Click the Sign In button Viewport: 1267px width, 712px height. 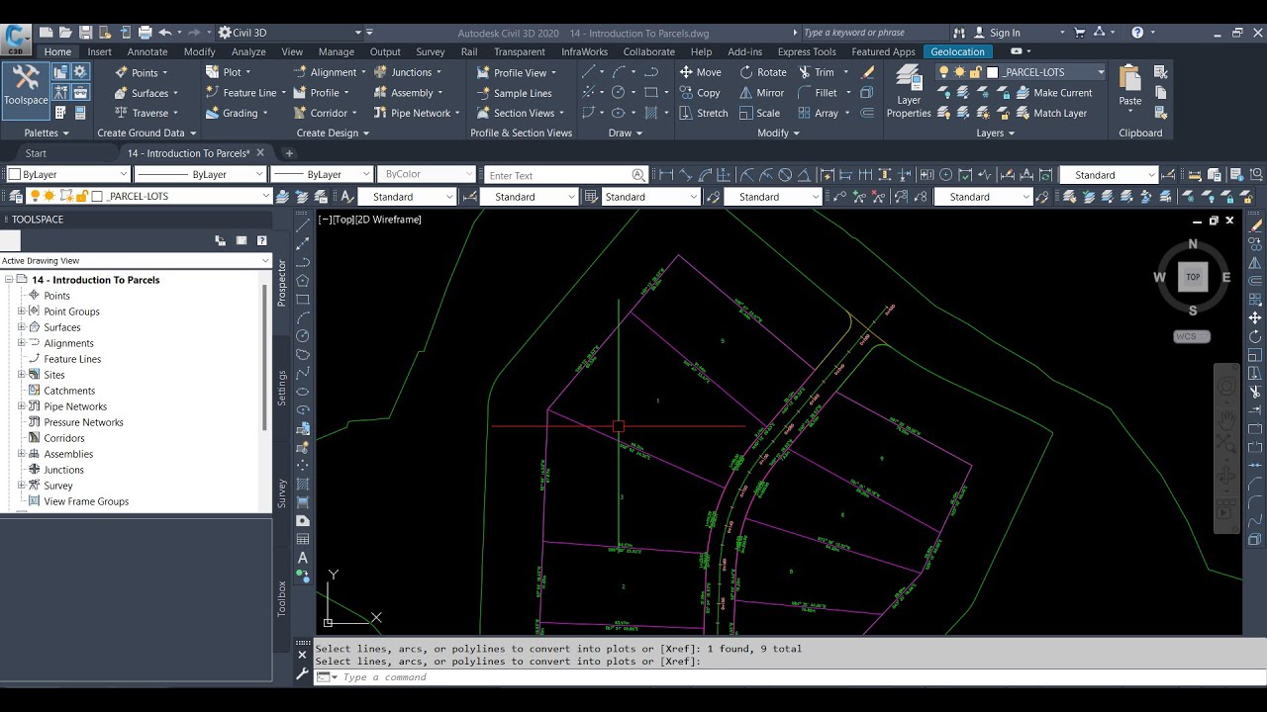(996, 33)
